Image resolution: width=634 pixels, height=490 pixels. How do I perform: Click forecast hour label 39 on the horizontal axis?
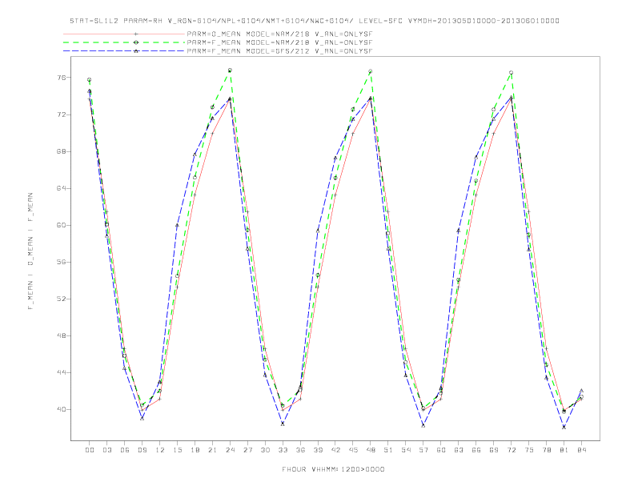coord(318,450)
